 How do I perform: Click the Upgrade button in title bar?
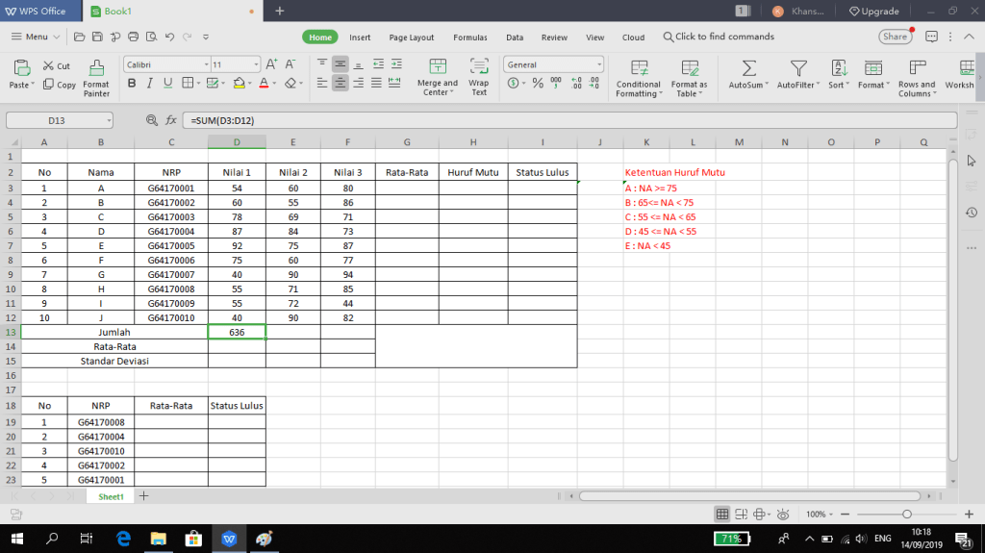pyautogui.click(x=874, y=11)
